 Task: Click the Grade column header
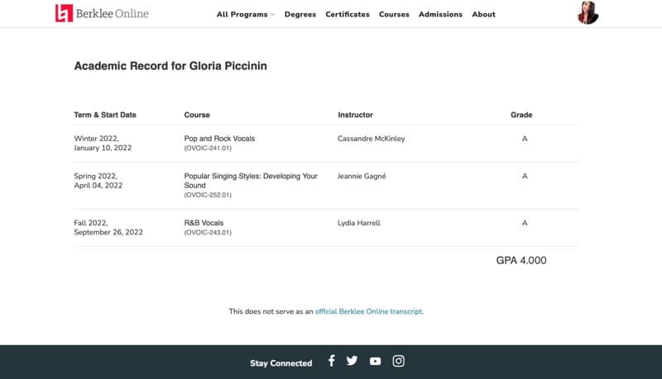coord(521,115)
